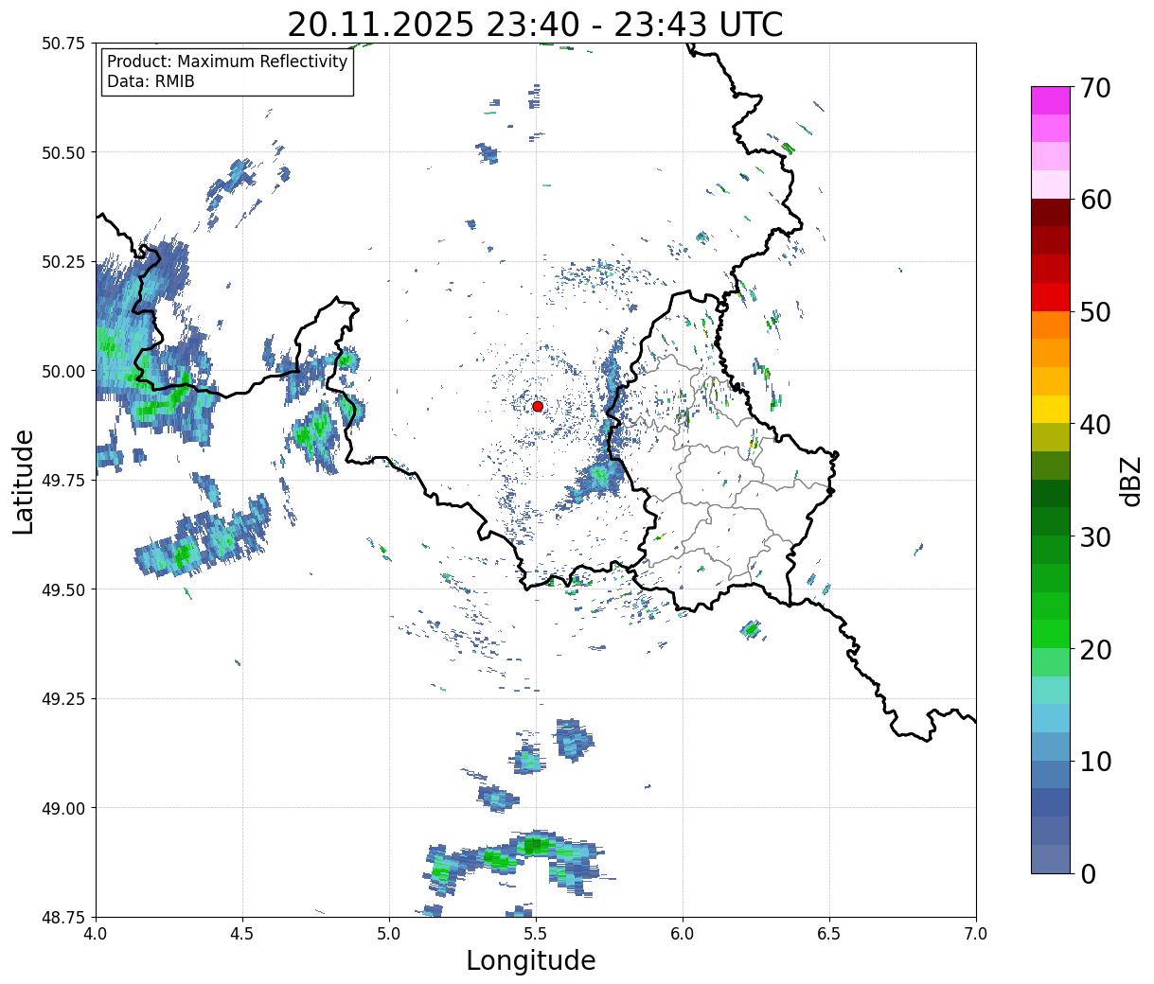Click the 'dBZ' colorbar label
The image size is (1154, 984).
tap(1130, 482)
